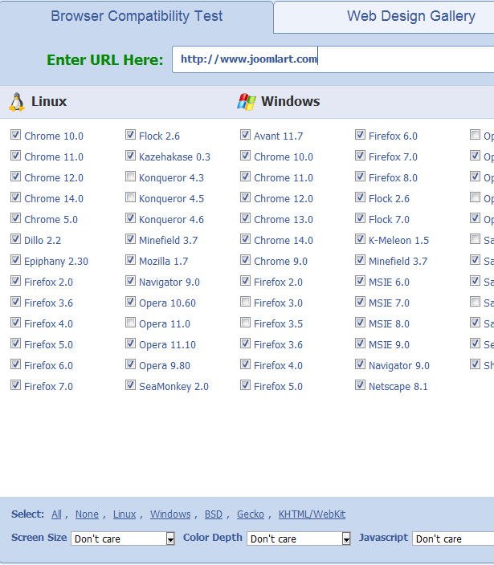
Task: Click Minefield 3.7 label in Windows column
Action: (x=398, y=262)
